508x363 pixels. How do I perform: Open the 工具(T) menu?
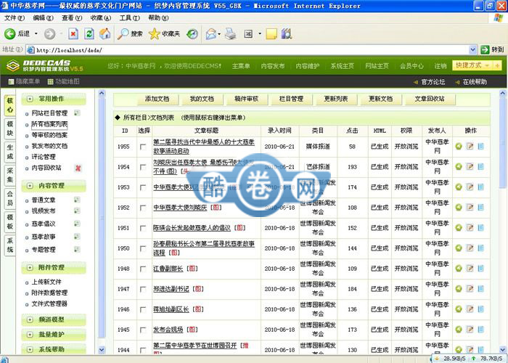coord(130,18)
